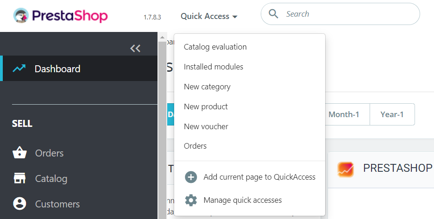434x219 pixels.
Task: Choose New category in Quick Access
Action: [207, 87]
